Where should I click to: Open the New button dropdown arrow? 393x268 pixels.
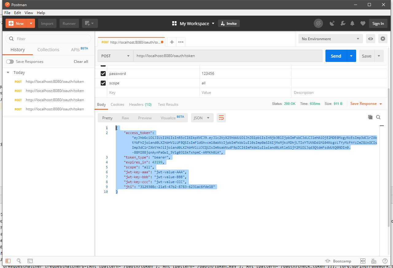[x=31, y=23]
